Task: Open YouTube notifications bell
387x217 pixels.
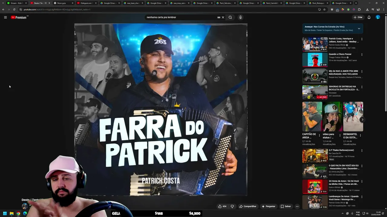Action: tap(369, 17)
